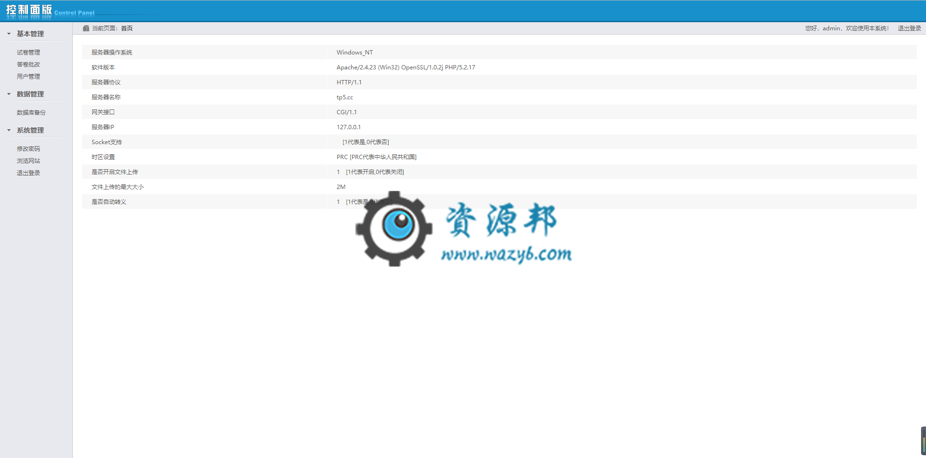Collapse the 系统管理 section arrow

(9, 130)
